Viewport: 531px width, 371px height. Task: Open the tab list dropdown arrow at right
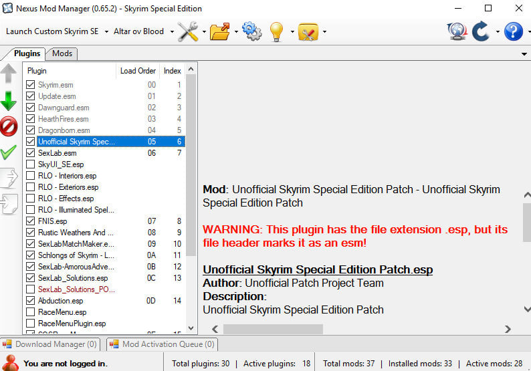pyautogui.click(x=524, y=54)
